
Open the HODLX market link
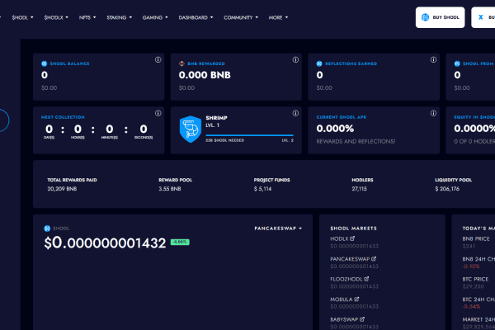click(342, 238)
